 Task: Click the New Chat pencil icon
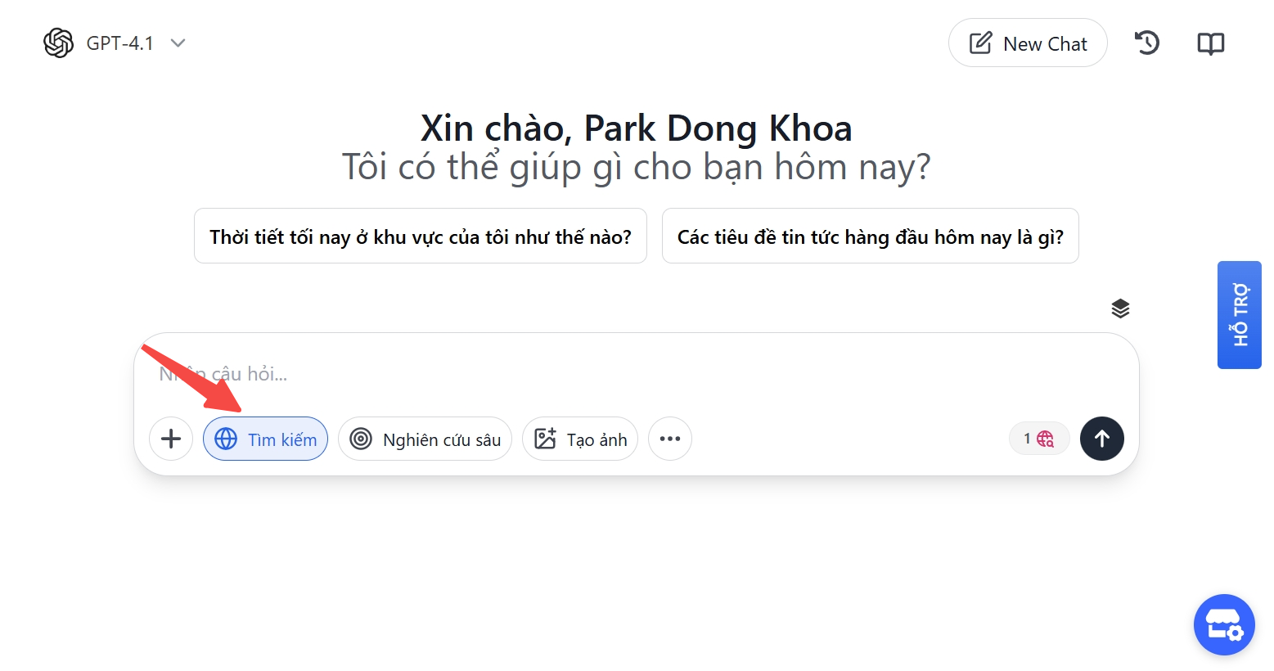tap(980, 43)
